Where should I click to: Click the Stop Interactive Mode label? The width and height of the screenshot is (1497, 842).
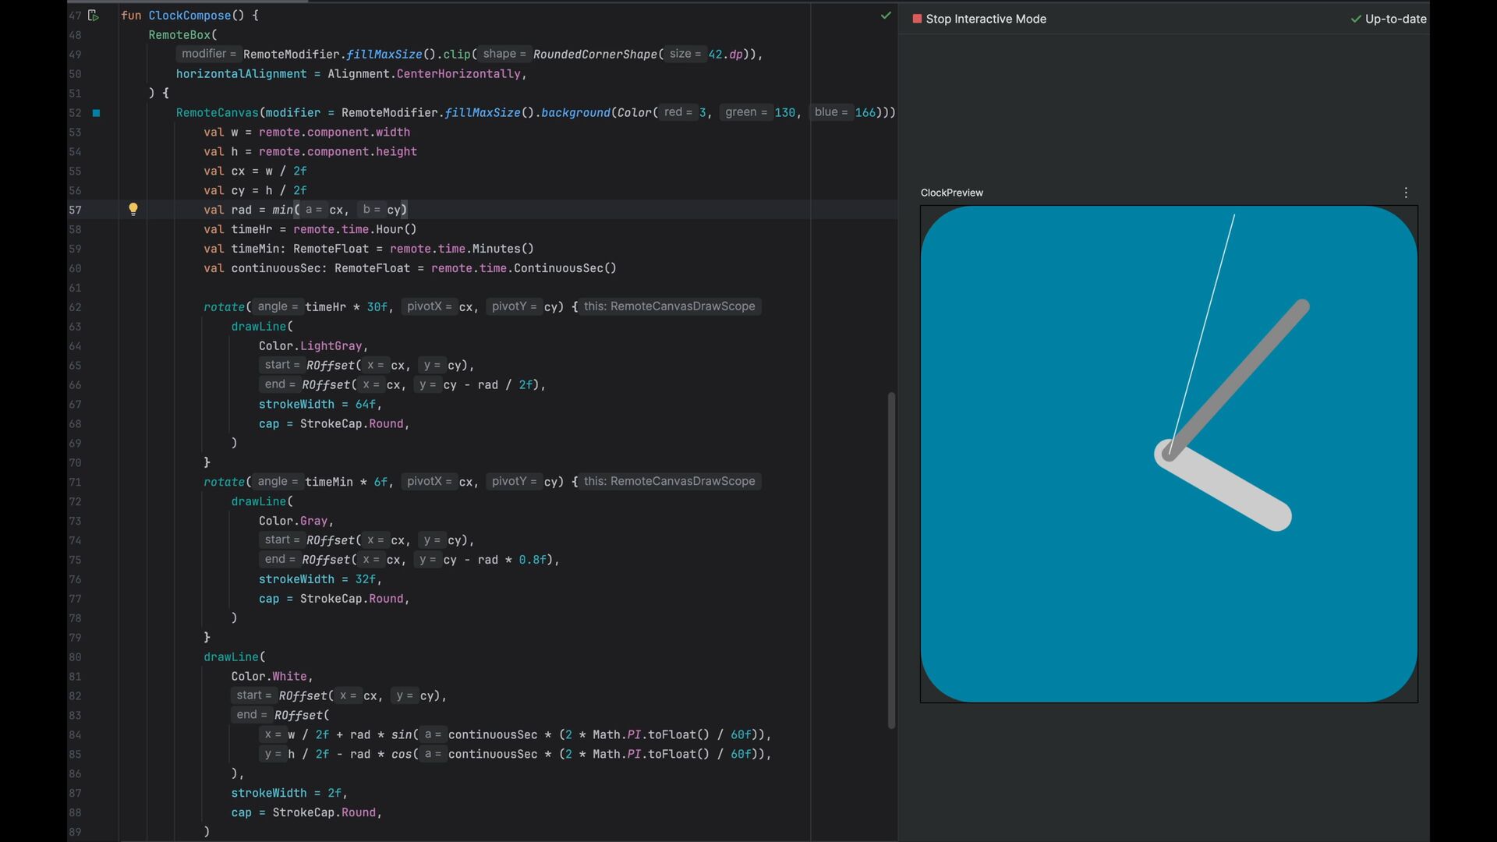click(986, 19)
